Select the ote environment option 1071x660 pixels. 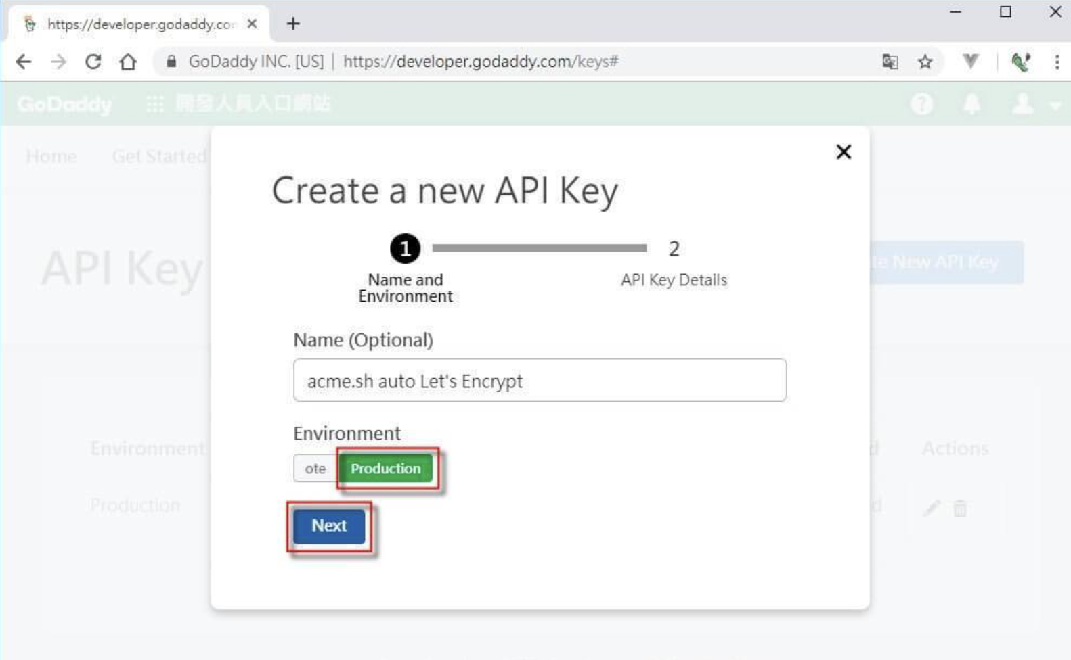(315, 468)
